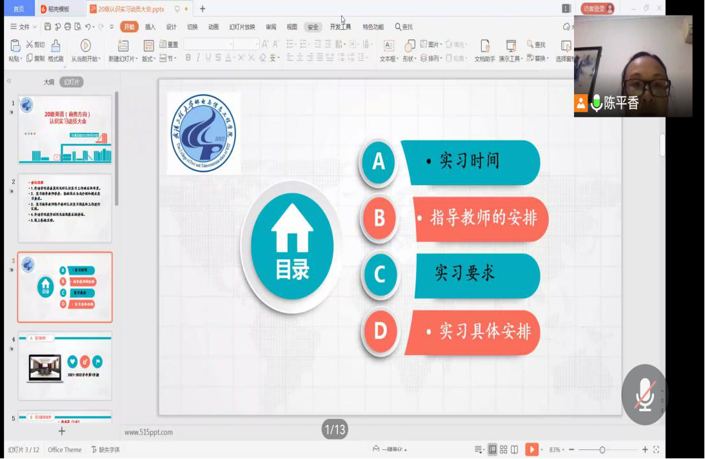Switch to slide sorter view in status bar
Image resolution: width=705 pixels, height=459 pixels.
pos(504,449)
